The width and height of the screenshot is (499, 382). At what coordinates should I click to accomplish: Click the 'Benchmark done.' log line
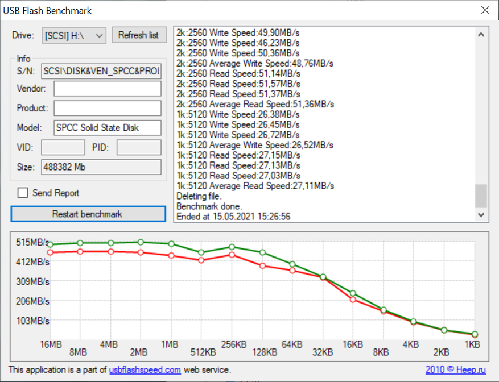[209, 206]
